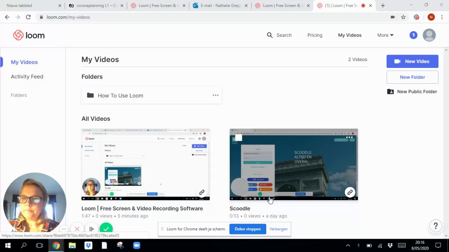Reload the page
The width and height of the screenshot is (449, 252).
point(28,17)
